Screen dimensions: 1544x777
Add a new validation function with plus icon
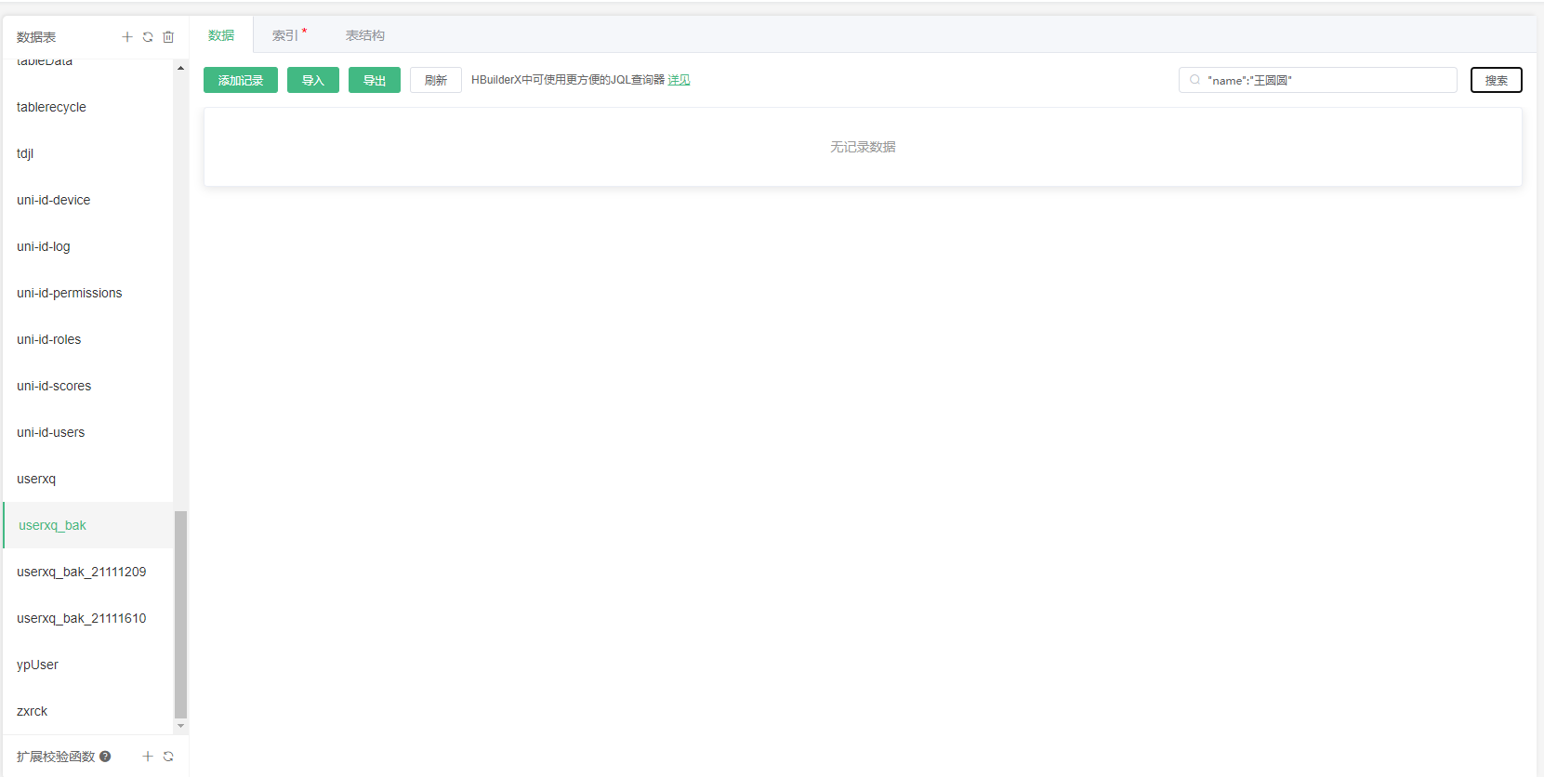click(148, 757)
